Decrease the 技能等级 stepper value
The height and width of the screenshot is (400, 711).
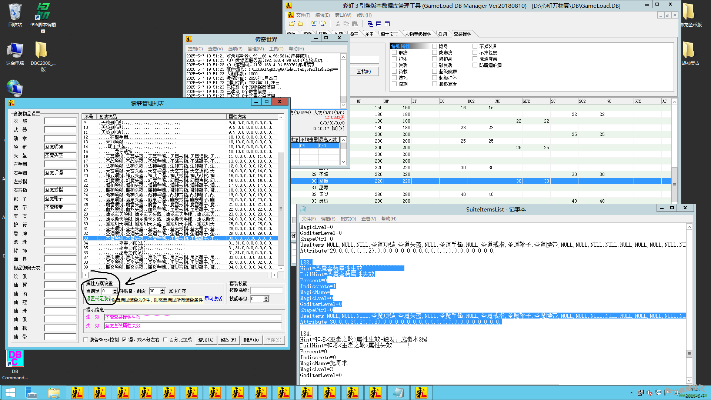coord(266,300)
